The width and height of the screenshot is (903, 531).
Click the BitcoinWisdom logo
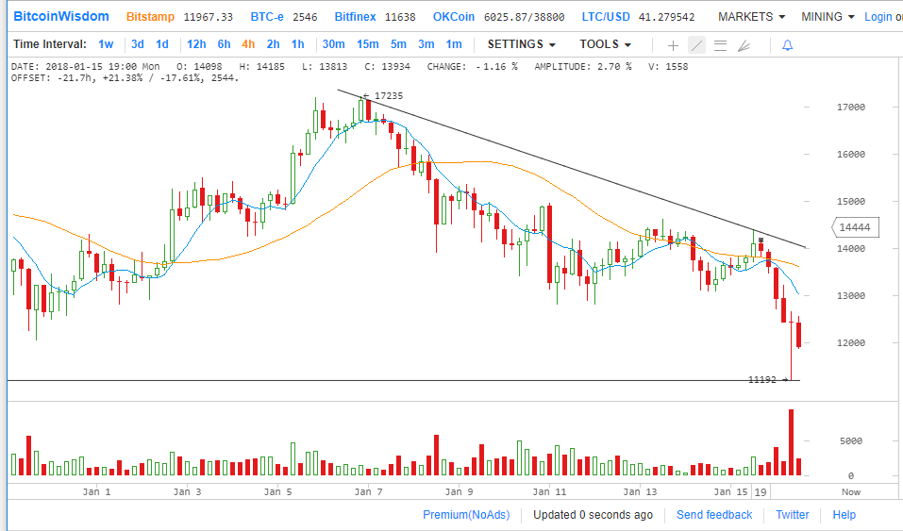pyautogui.click(x=61, y=17)
